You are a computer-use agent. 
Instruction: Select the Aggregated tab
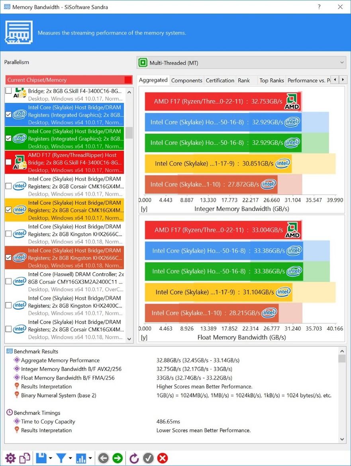(153, 80)
